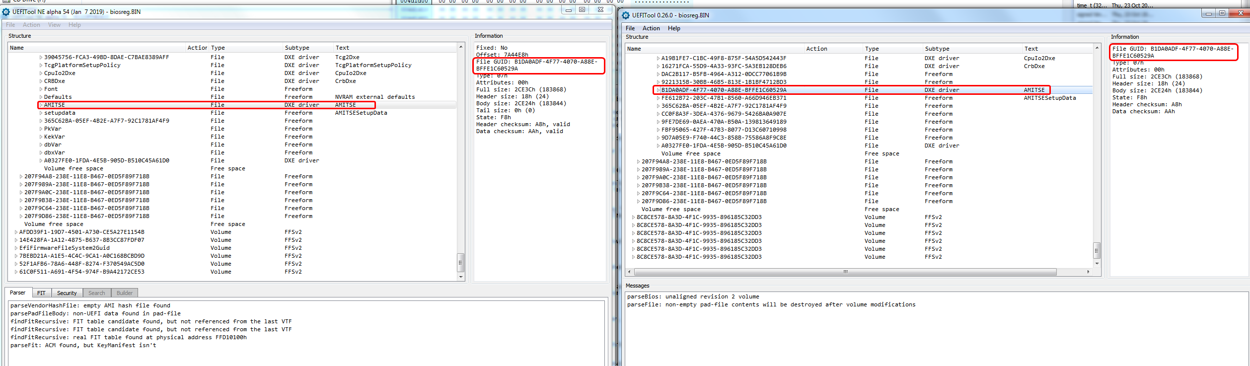1250x366 pixels.
Task: Select 39045756-FCA3-49BD-8DAE-C7BAE8389AFF row
Action: click(x=232, y=57)
